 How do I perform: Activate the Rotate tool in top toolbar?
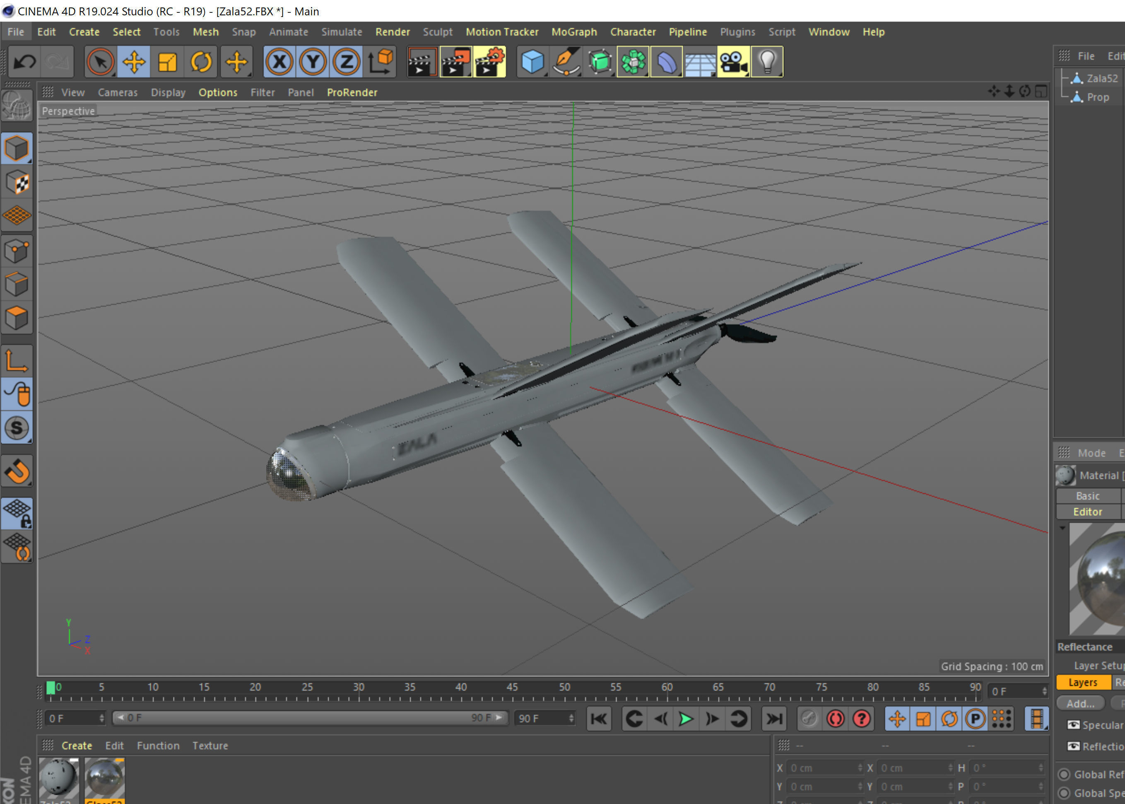[201, 62]
